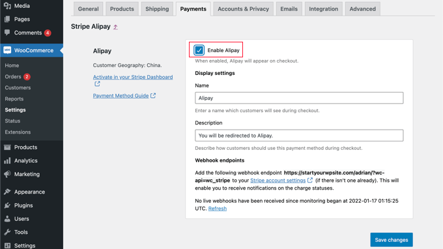Open the Integration tab
This screenshot has width=443, height=249.
[324, 9]
